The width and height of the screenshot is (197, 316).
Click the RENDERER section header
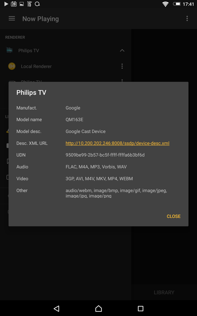[15, 37]
